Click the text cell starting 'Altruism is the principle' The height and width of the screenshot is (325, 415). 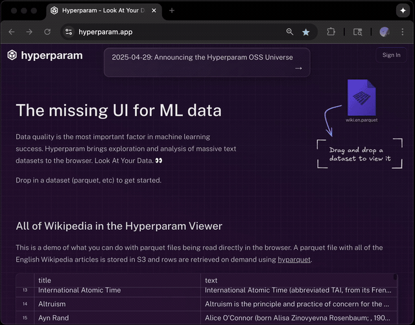[x=299, y=304]
